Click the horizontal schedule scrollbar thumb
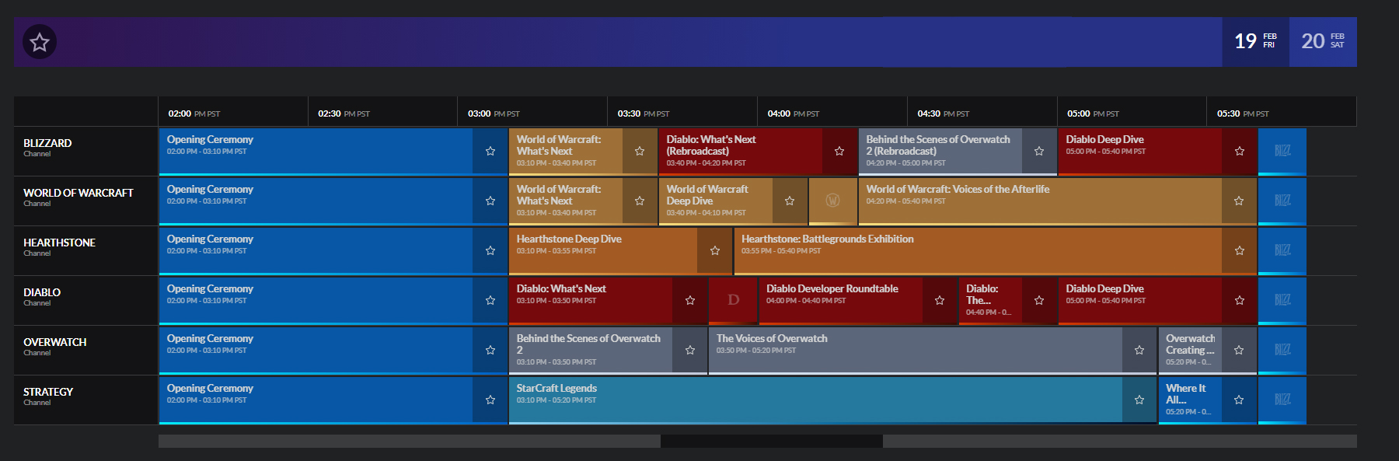 pyautogui.click(x=771, y=441)
